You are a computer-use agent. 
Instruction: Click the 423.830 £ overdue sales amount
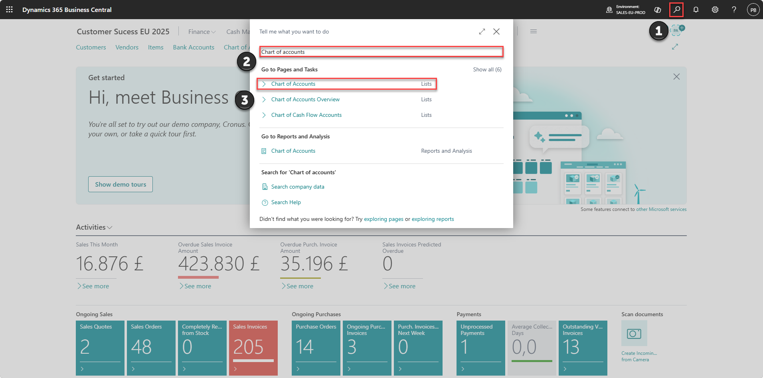(x=219, y=264)
